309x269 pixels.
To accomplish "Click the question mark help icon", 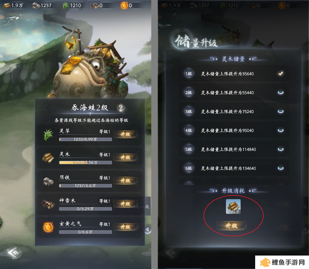I will pos(121,108).
